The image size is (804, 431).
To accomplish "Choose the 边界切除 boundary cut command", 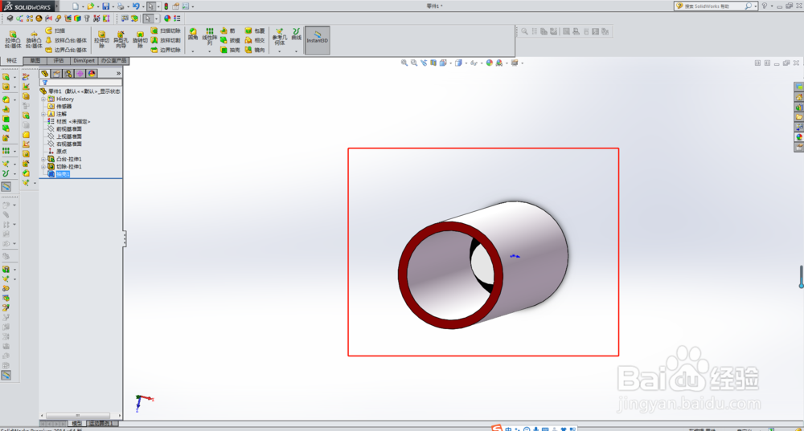I will [x=166, y=51].
